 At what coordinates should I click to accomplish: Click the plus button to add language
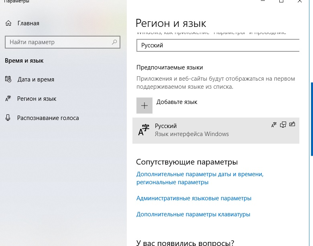[x=144, y=106]
